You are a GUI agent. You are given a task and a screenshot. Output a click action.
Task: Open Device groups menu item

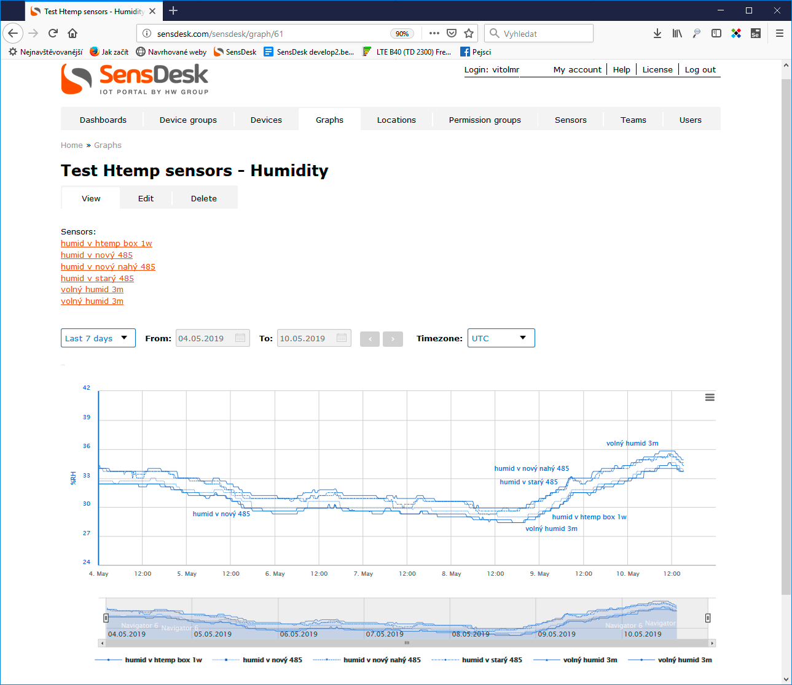[x=188, y=120]
